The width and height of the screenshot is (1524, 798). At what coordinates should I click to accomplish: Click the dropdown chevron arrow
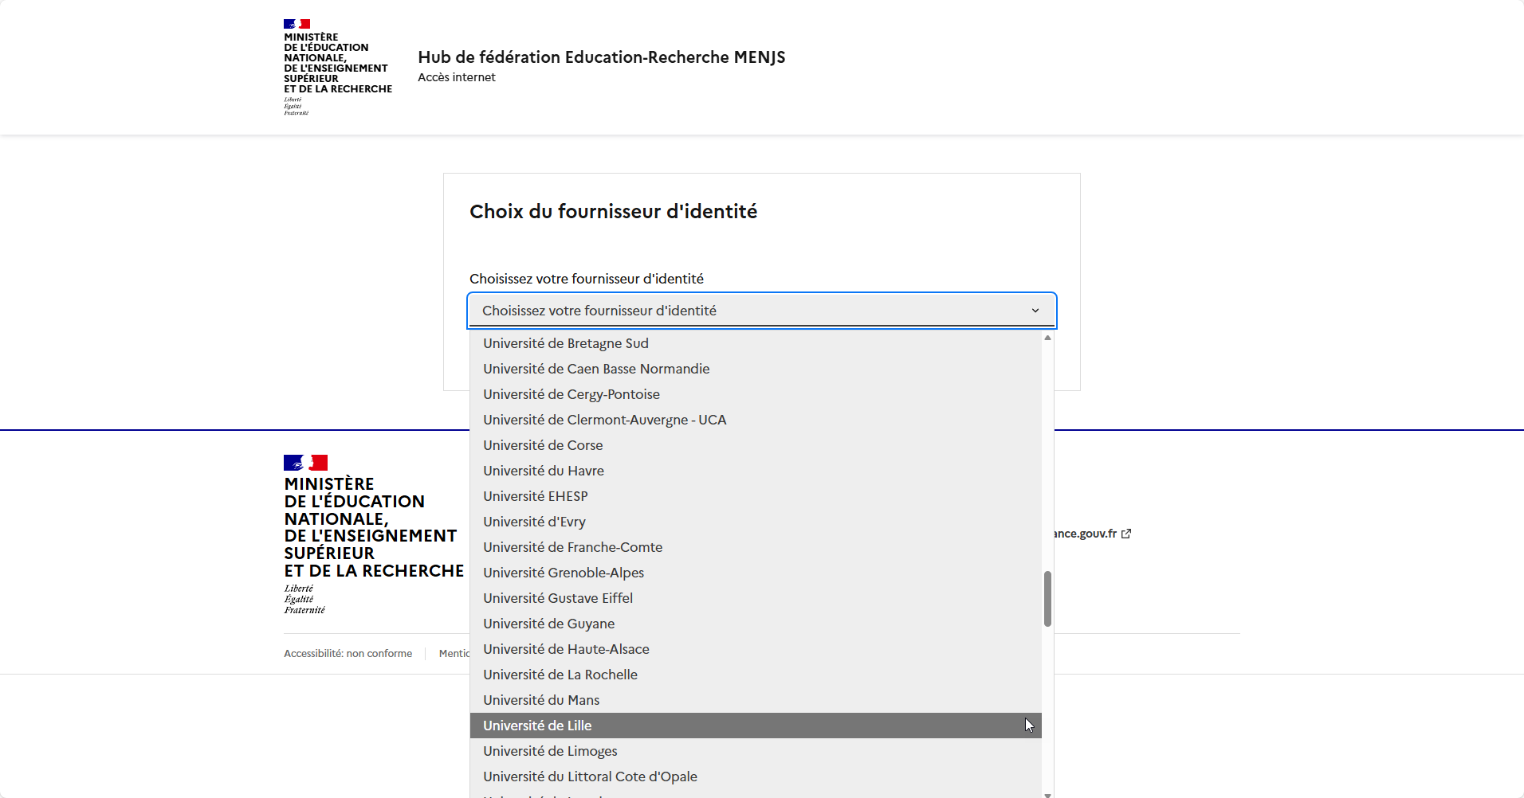point(1035,311)
